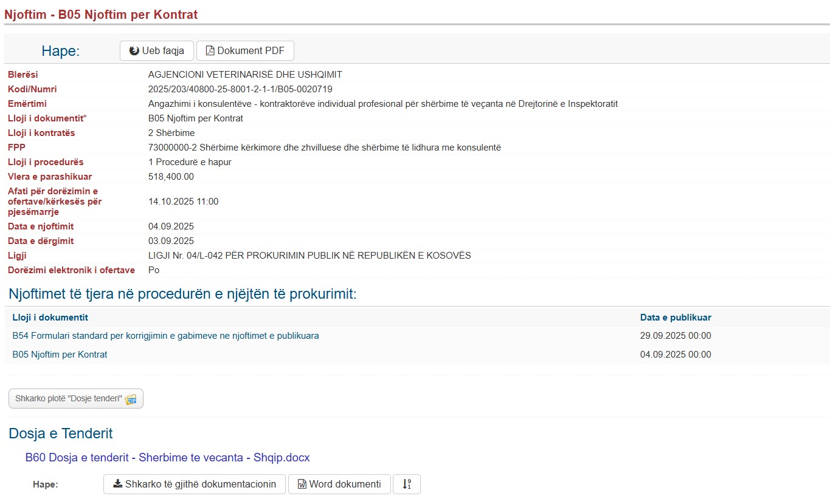Select the FPP value 73000000-2 Shërbime kërkimore

click(x=325, y=148)
